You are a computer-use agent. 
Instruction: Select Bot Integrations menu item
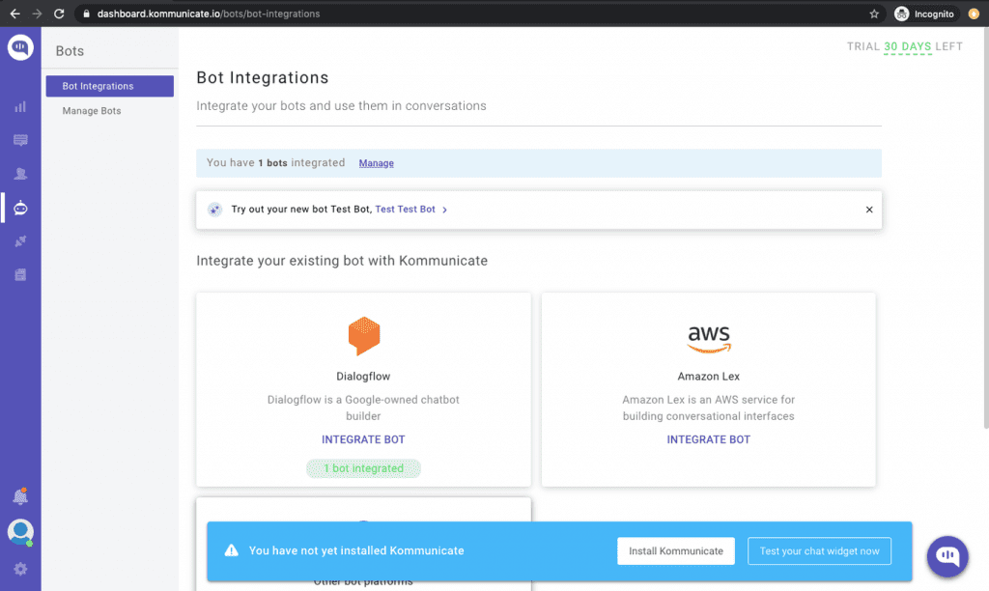pos(110,86)
